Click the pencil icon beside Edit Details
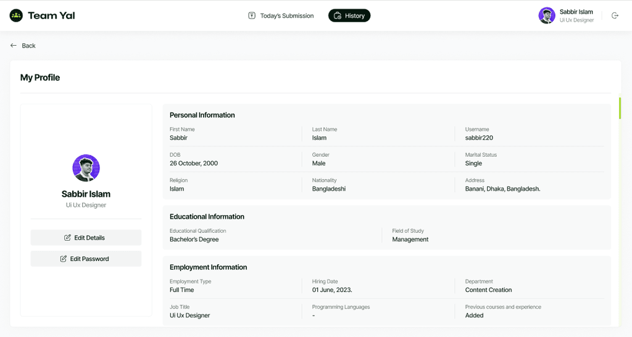The image size is (632, 337). 67,238
